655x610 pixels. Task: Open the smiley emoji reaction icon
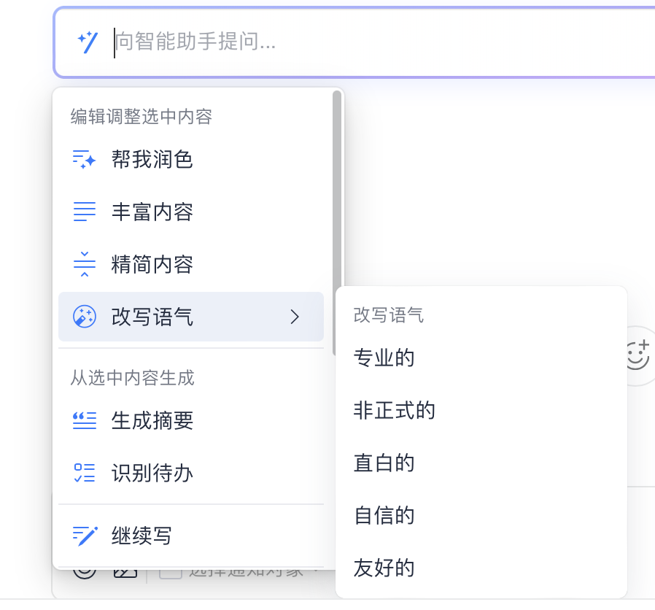point(637,355)
